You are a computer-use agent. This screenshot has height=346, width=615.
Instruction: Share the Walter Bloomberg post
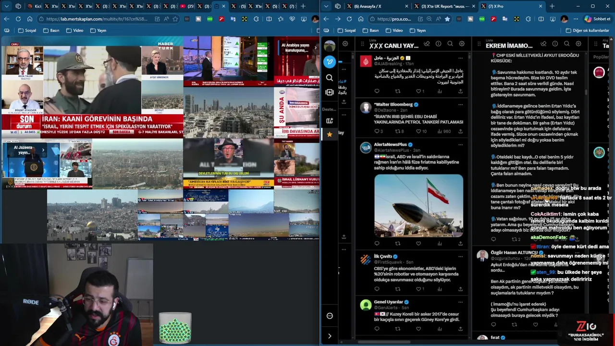460,131
